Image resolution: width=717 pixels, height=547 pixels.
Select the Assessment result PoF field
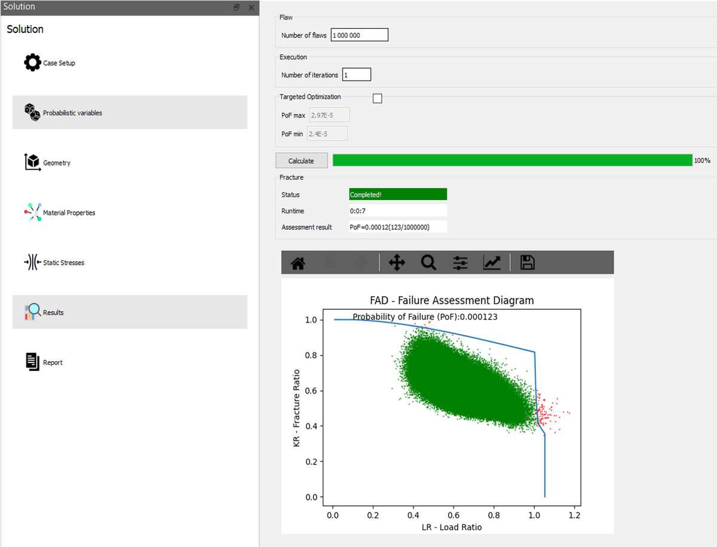[398, 226]
